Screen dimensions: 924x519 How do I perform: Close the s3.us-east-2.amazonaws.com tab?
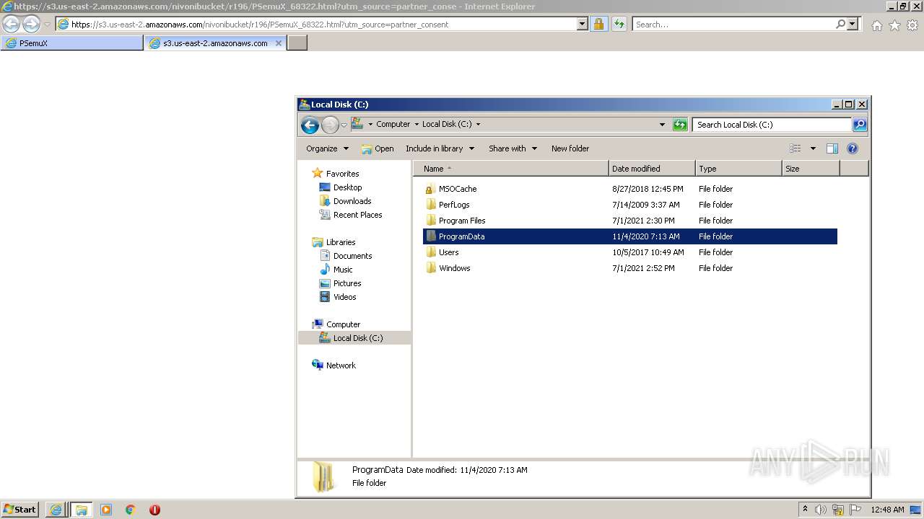279,43
